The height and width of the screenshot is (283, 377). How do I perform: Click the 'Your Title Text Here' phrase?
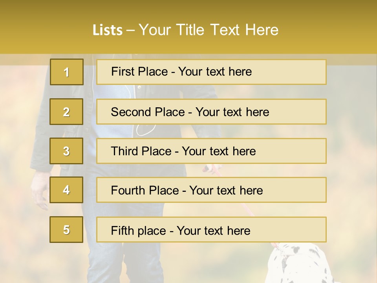[209, 30]
